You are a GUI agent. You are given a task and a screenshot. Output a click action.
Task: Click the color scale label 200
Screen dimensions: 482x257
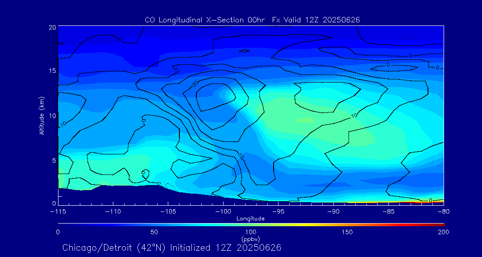444,232
